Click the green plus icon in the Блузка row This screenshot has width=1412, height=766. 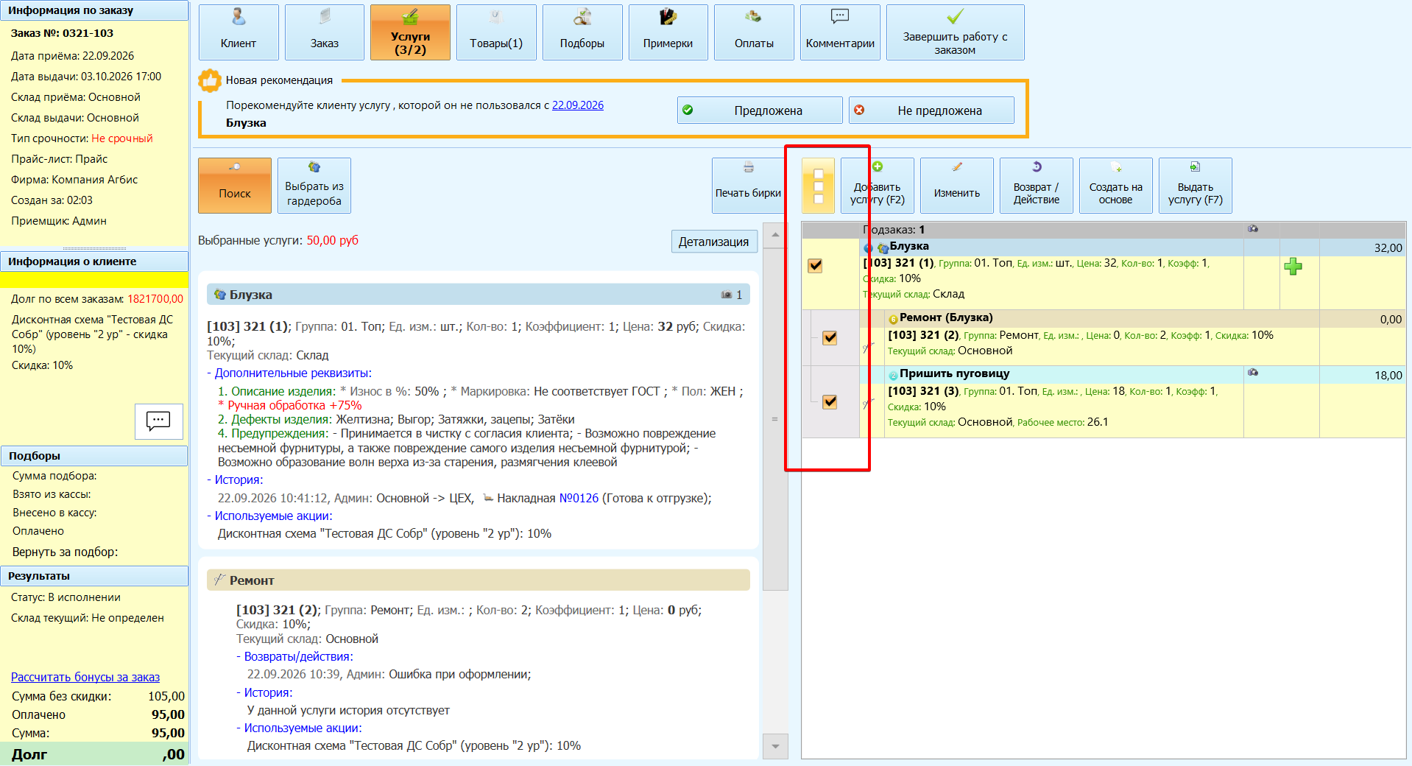[x=1293, y=267]
